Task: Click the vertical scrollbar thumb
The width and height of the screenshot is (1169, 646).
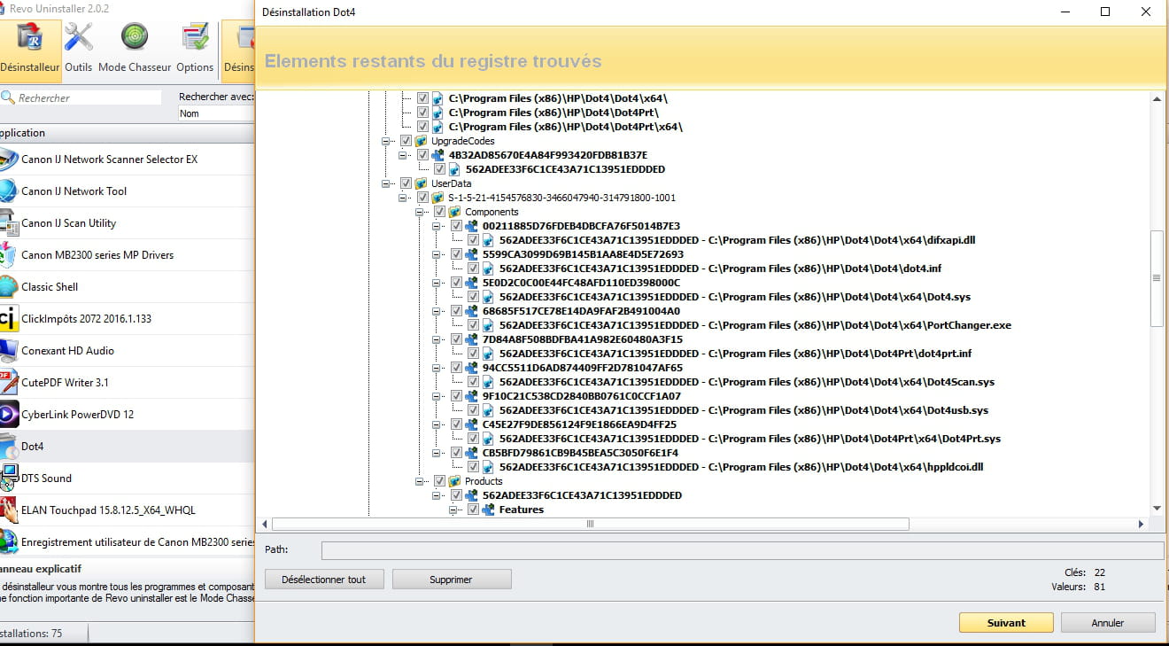Action: 1157,277
